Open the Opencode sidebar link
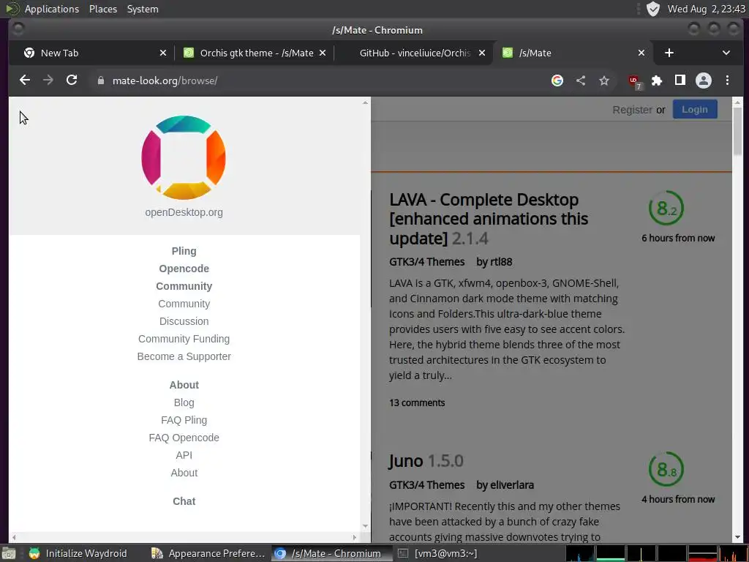 click(x=184, y=269)
